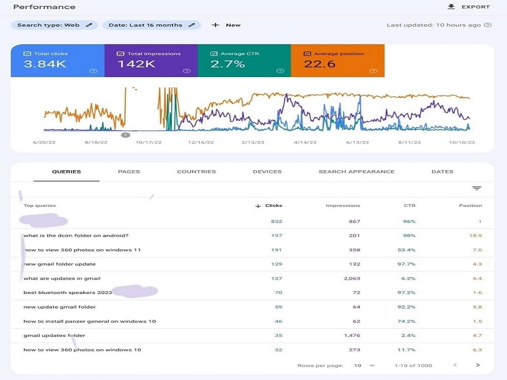Click help icon on Total clicks card
Image resolution: width=507 pixels, height=380 pixels.
[x=93, y=71]
